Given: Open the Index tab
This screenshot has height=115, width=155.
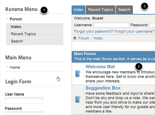Looking at the screenshot, I should coord(78,10).
